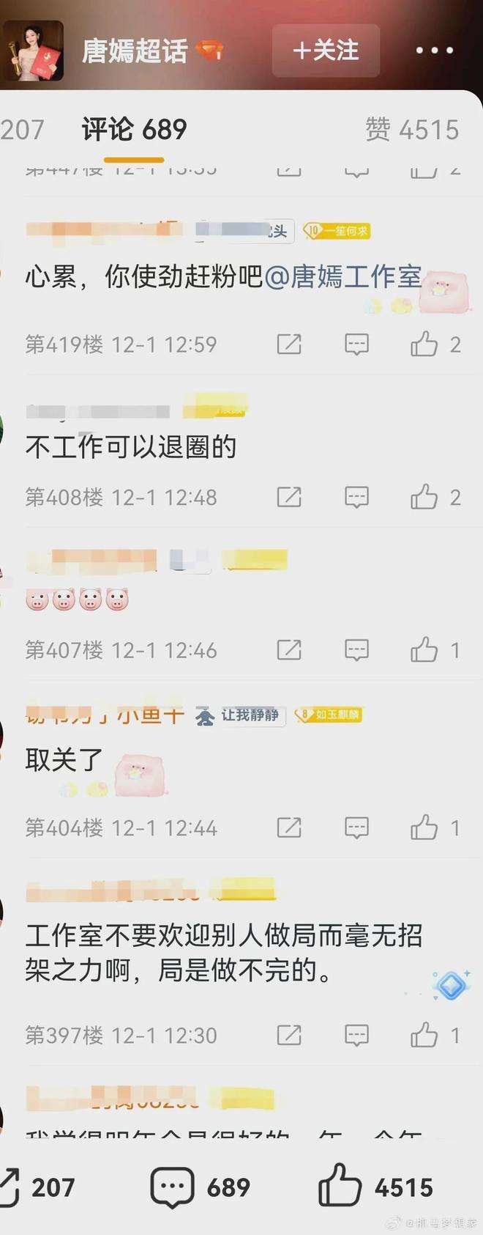
Task: Follow 唐嫣超话 with the +关注 button
Action: coord(326,51)
